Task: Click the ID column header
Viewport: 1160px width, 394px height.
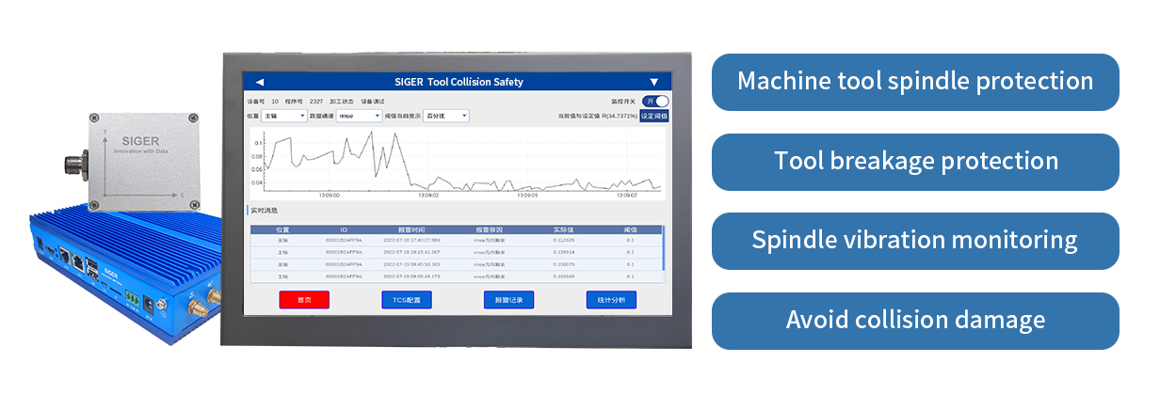Action: 344,229
